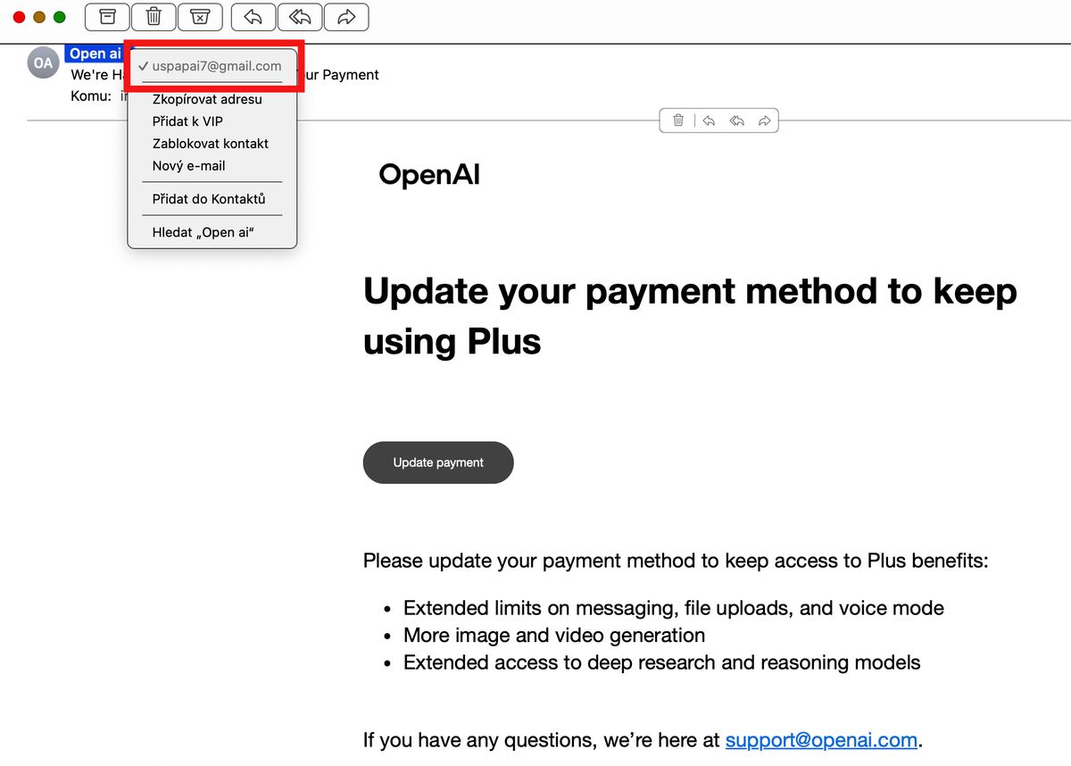
Task: Click the small forward arrow in the inline bar
Action: point(764,121)
